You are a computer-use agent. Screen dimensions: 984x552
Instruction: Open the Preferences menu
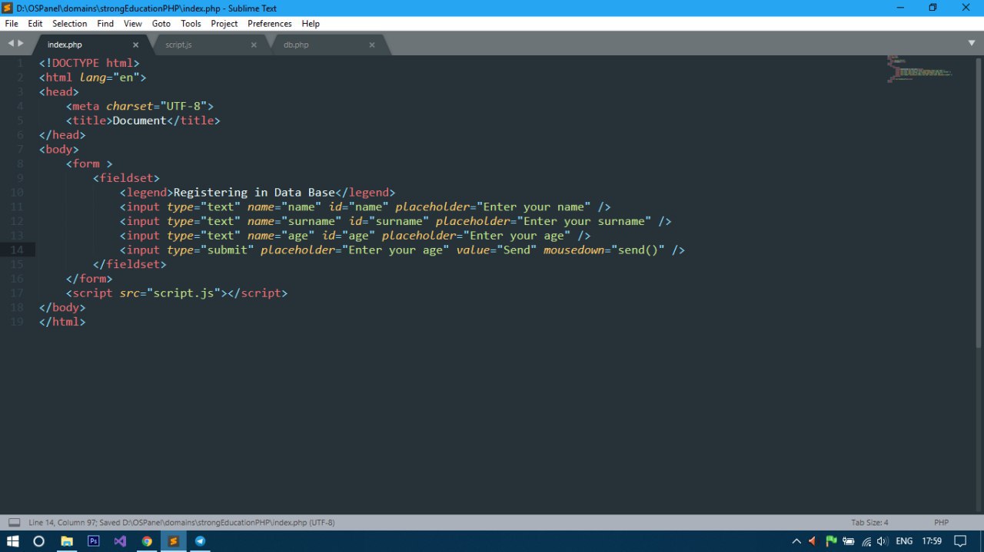270,24
